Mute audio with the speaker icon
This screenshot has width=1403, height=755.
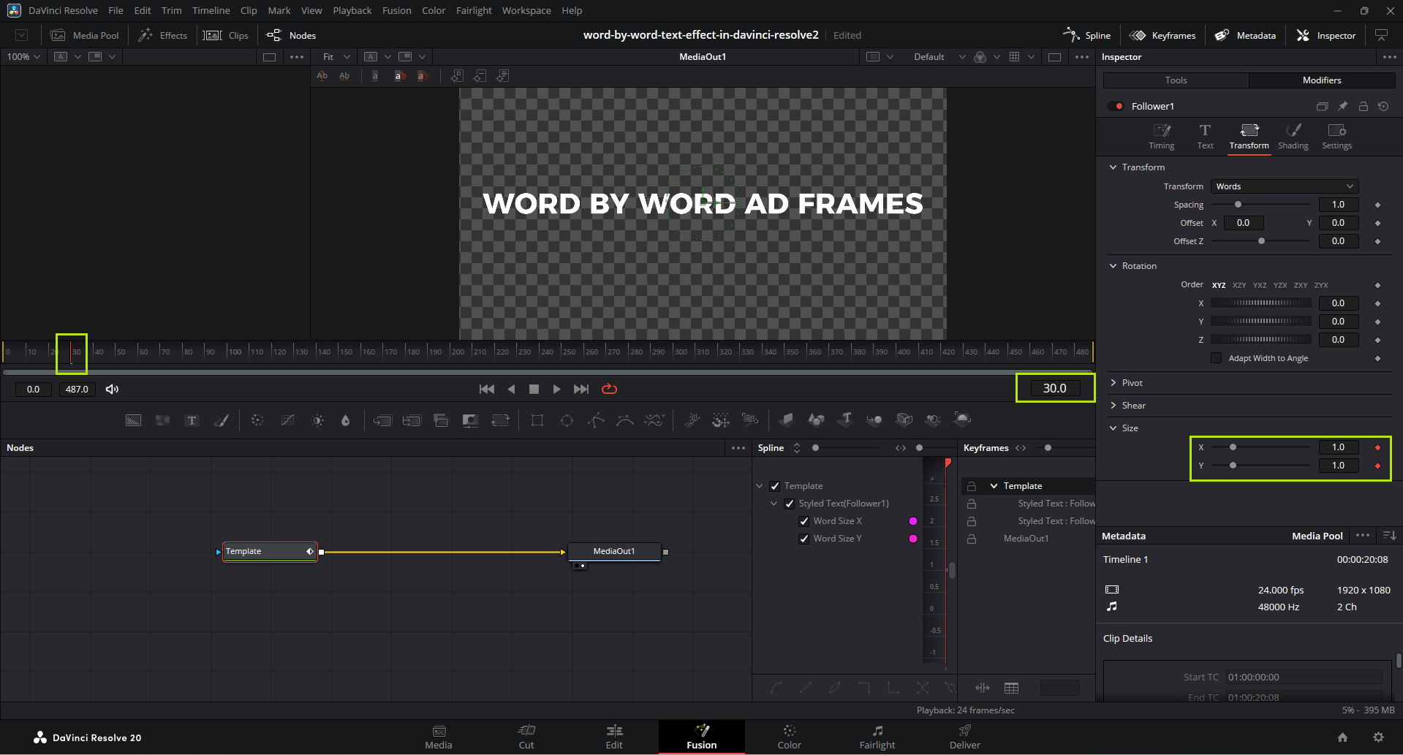112,389
